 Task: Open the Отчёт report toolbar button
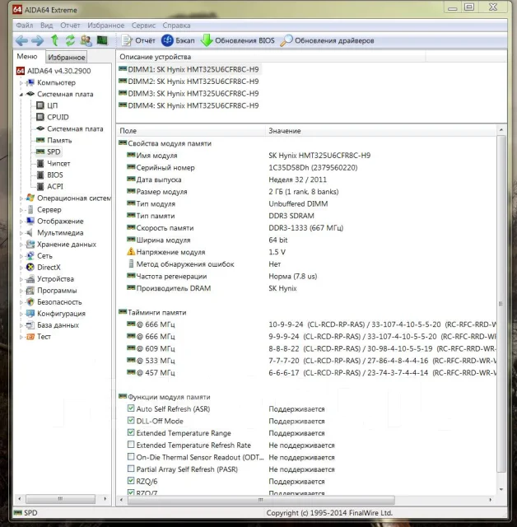click(x=138, y=40)
